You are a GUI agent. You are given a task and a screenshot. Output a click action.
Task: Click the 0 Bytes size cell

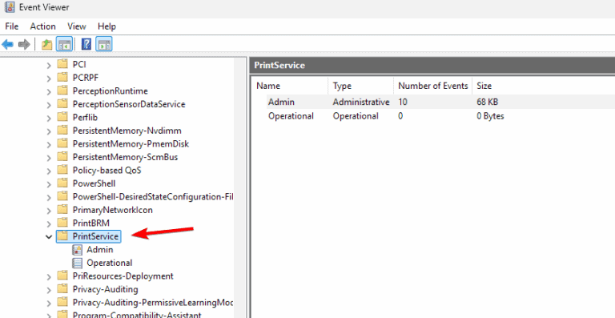pyautogui.click(x=490, y=116)
